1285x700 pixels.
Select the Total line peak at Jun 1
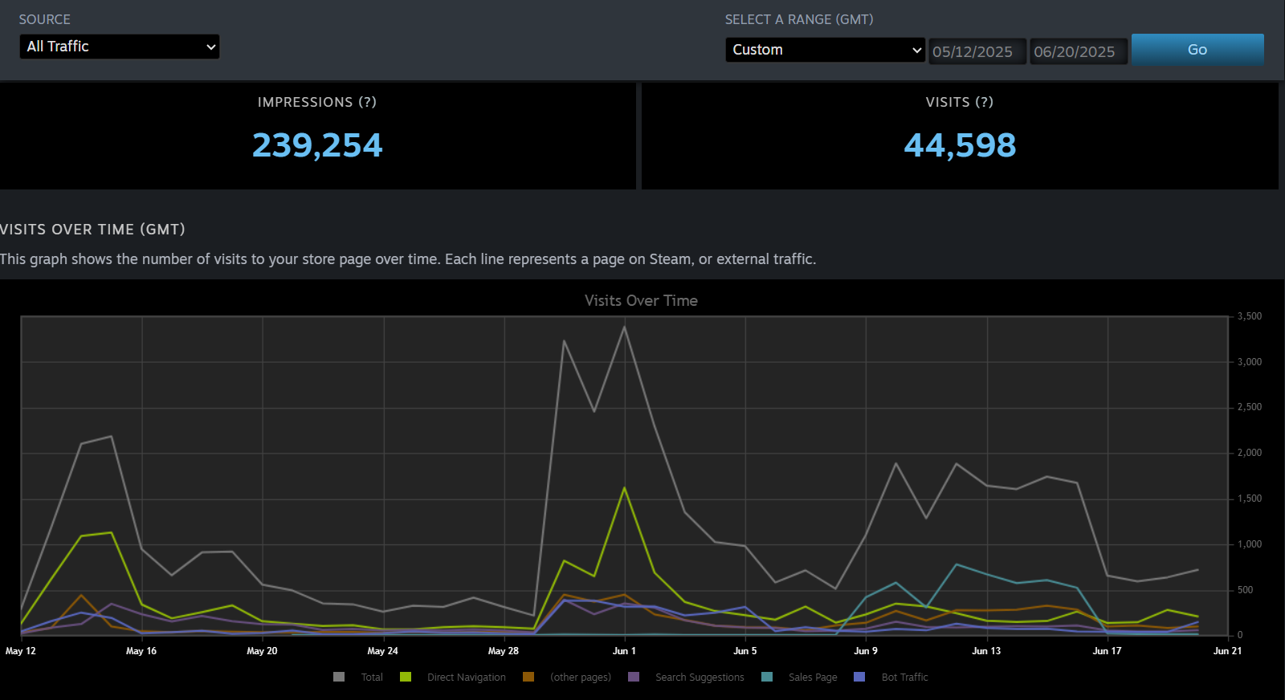coord(625,327)
